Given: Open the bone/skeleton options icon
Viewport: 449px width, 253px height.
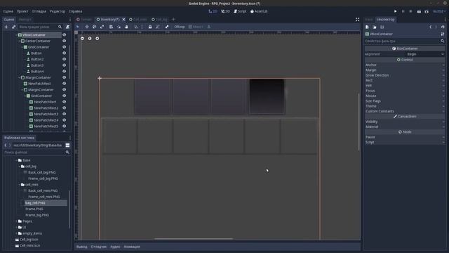Looking at the screenshot, I should (x=167, y=27).
